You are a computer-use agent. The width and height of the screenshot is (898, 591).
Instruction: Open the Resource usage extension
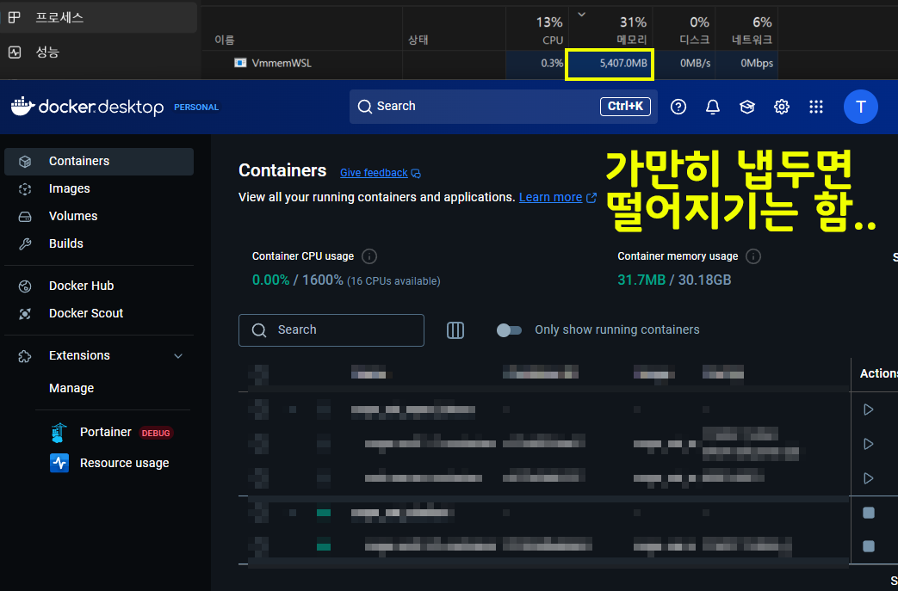click(x=124, y=464)
